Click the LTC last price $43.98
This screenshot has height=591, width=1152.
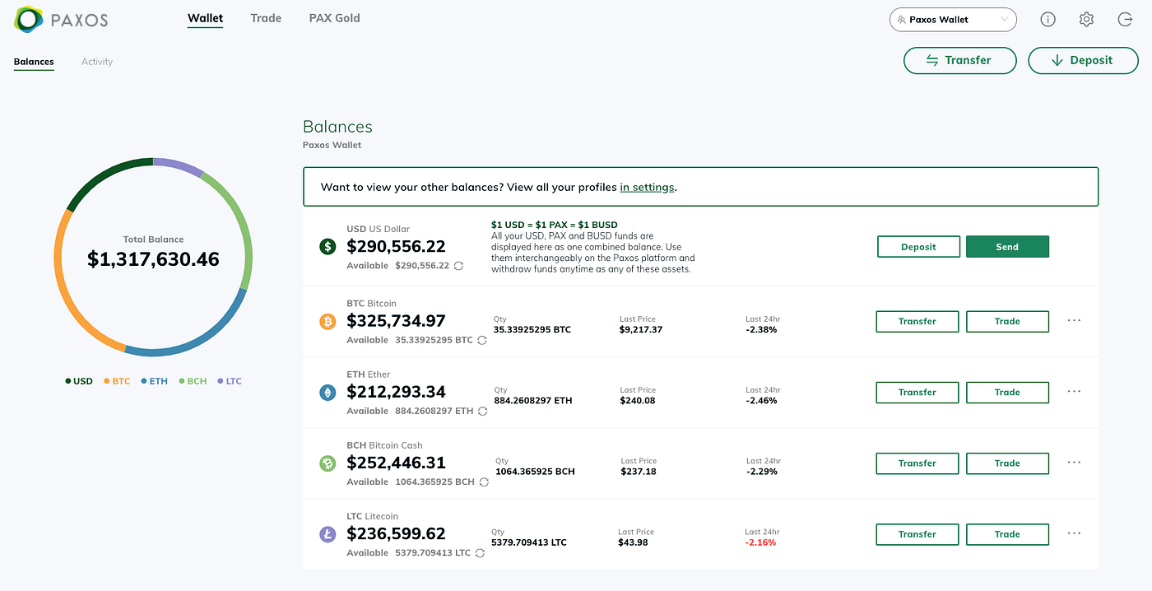[x=634, y=542]
